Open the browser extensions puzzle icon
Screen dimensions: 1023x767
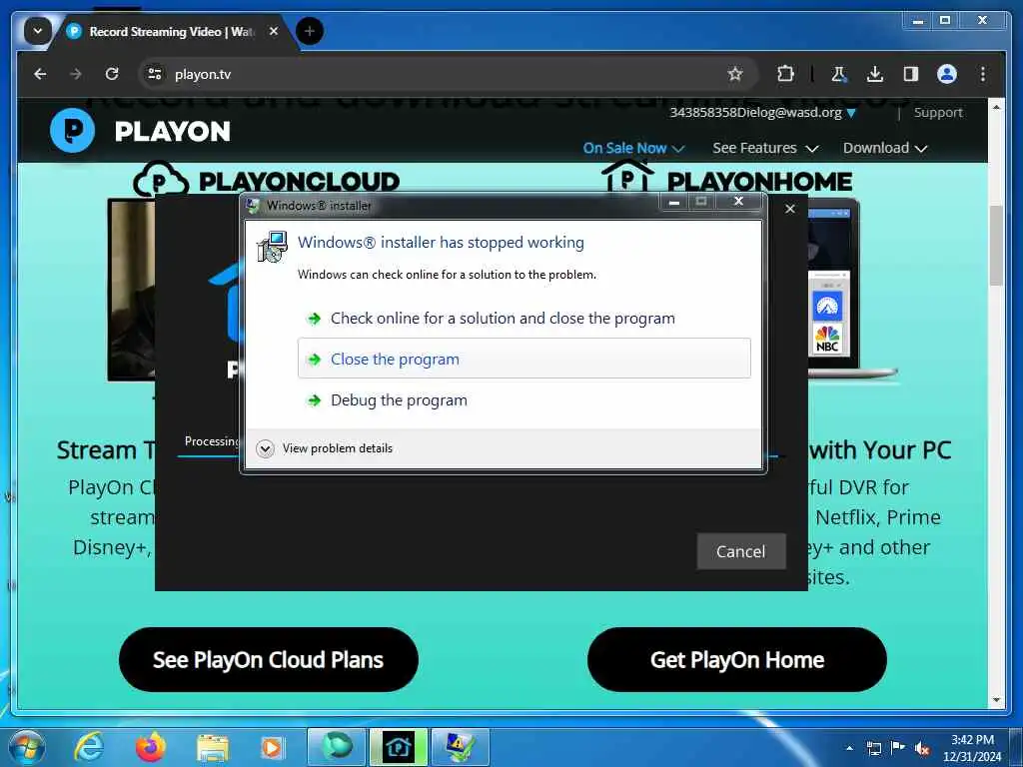click(785, 74)
